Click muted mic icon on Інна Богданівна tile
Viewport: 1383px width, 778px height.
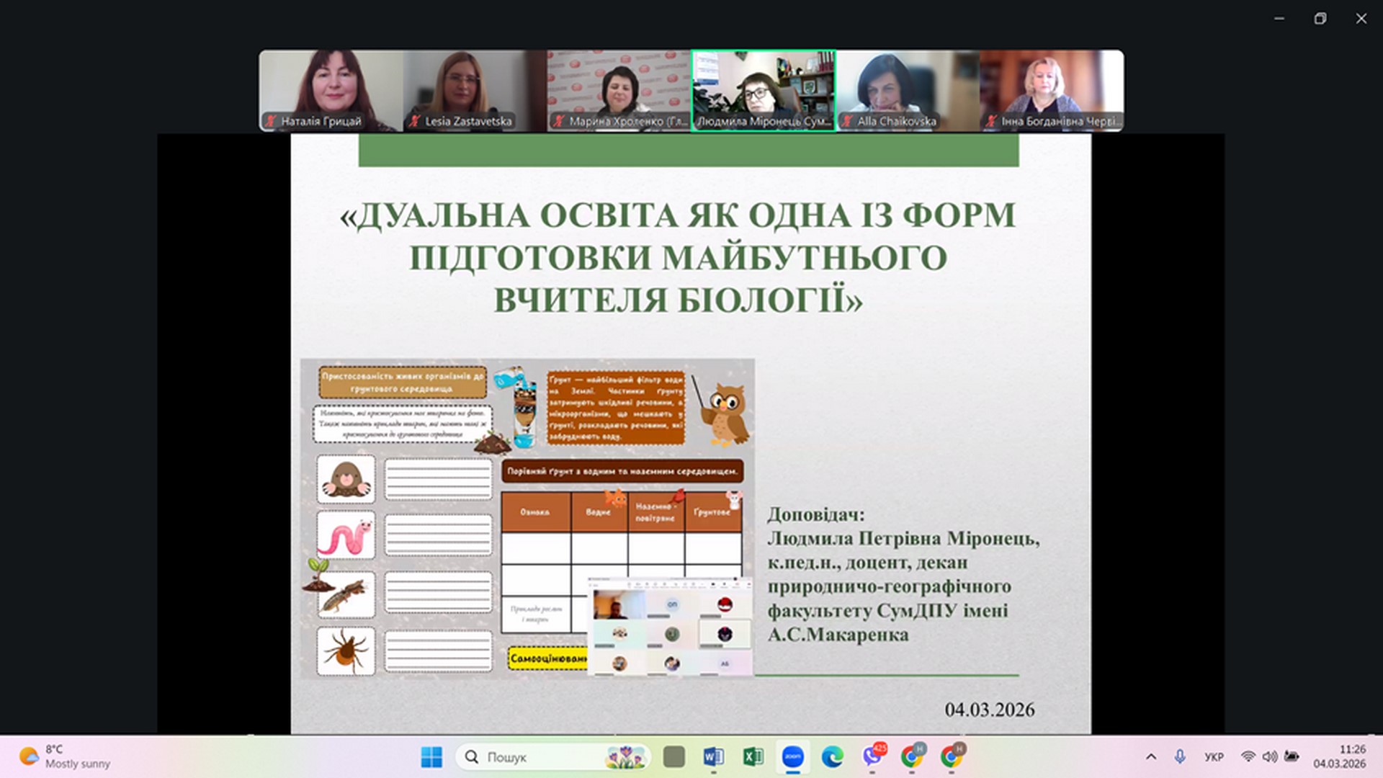point(991,121)
